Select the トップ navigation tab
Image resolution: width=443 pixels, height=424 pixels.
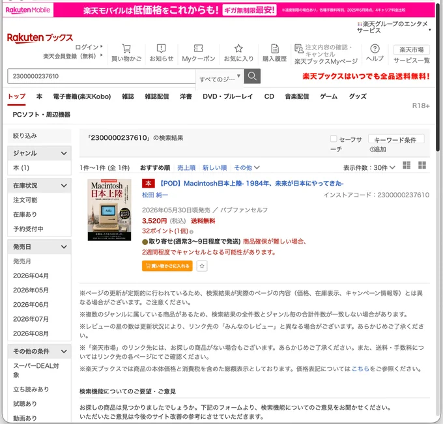point(17,96)
